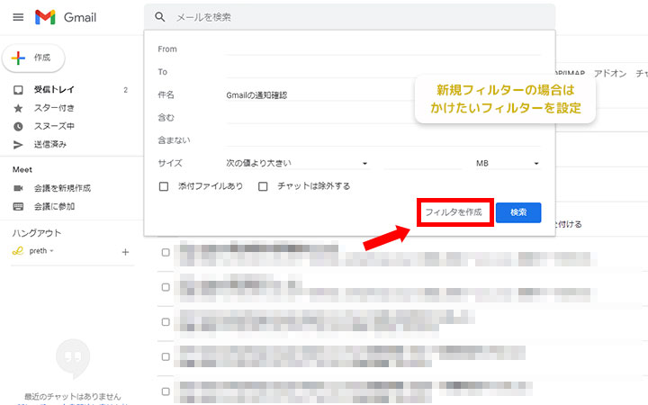Open スヌーズ中 snoozed folder
The width and height of the screenshot is (648, 405).
[x=54, y=126]
